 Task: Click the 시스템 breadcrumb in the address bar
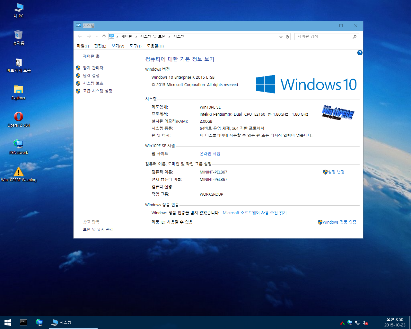click(179, 36)
